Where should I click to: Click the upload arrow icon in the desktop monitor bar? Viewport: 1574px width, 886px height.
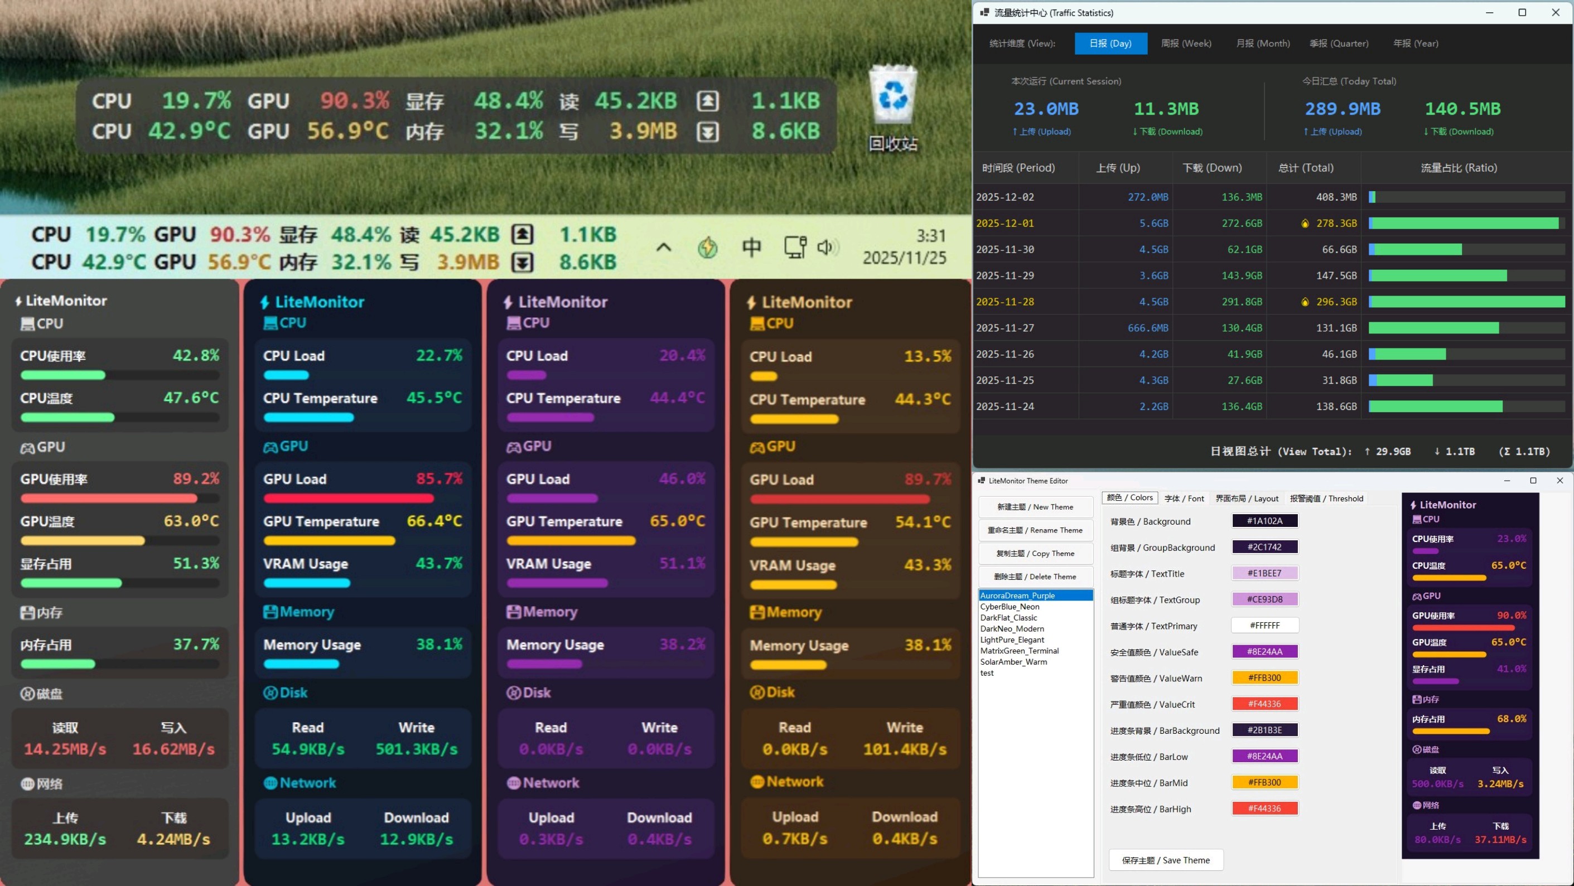click(x=708, y=101)
